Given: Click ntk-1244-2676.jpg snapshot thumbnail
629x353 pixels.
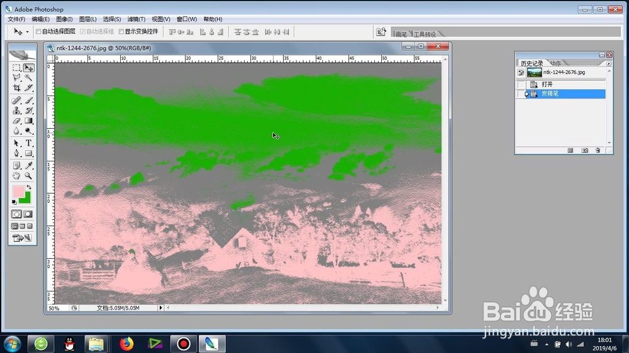Looking at the screenshot, I should (534, 72).
